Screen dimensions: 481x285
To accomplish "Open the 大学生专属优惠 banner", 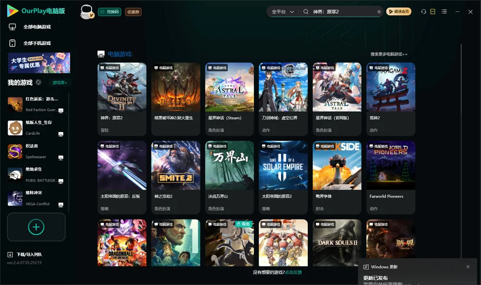I will (39, 63).
